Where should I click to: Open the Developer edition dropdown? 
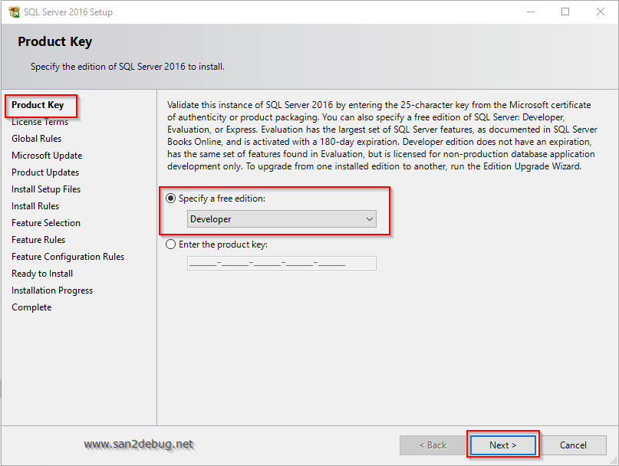click(282, 219)
